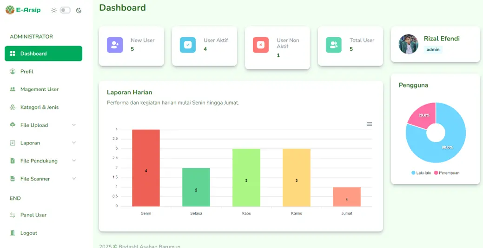Click the E-Arsip tree logo
The image size is (483, 248).
[10, 10]
